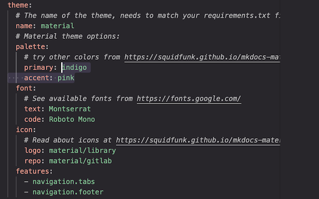Click the 'icon:' key
319x199 pixels.
tap(26, 130)
